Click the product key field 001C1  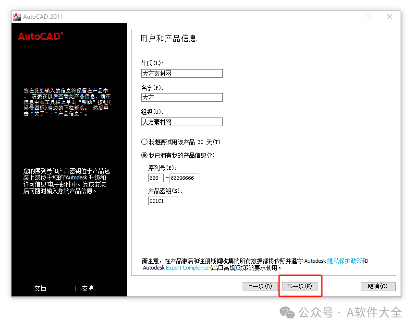pos(163,201)
